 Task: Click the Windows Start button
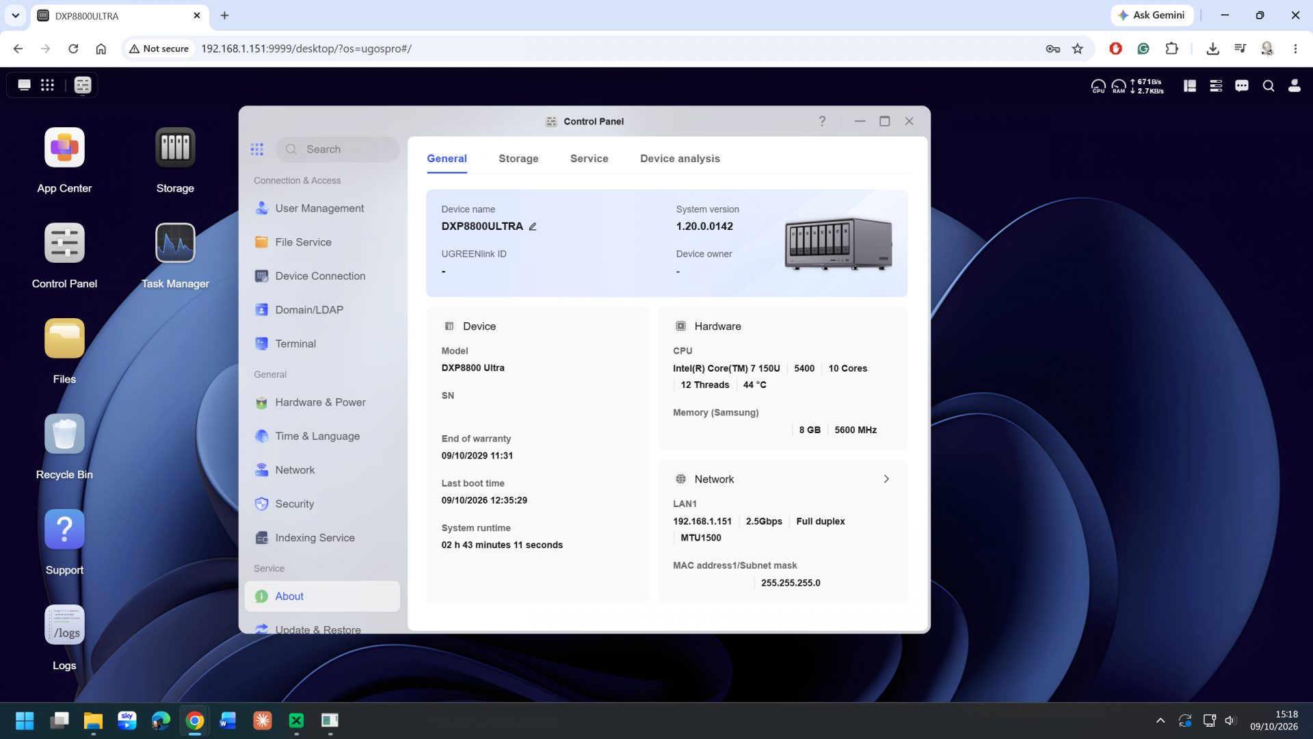(25, 721)
